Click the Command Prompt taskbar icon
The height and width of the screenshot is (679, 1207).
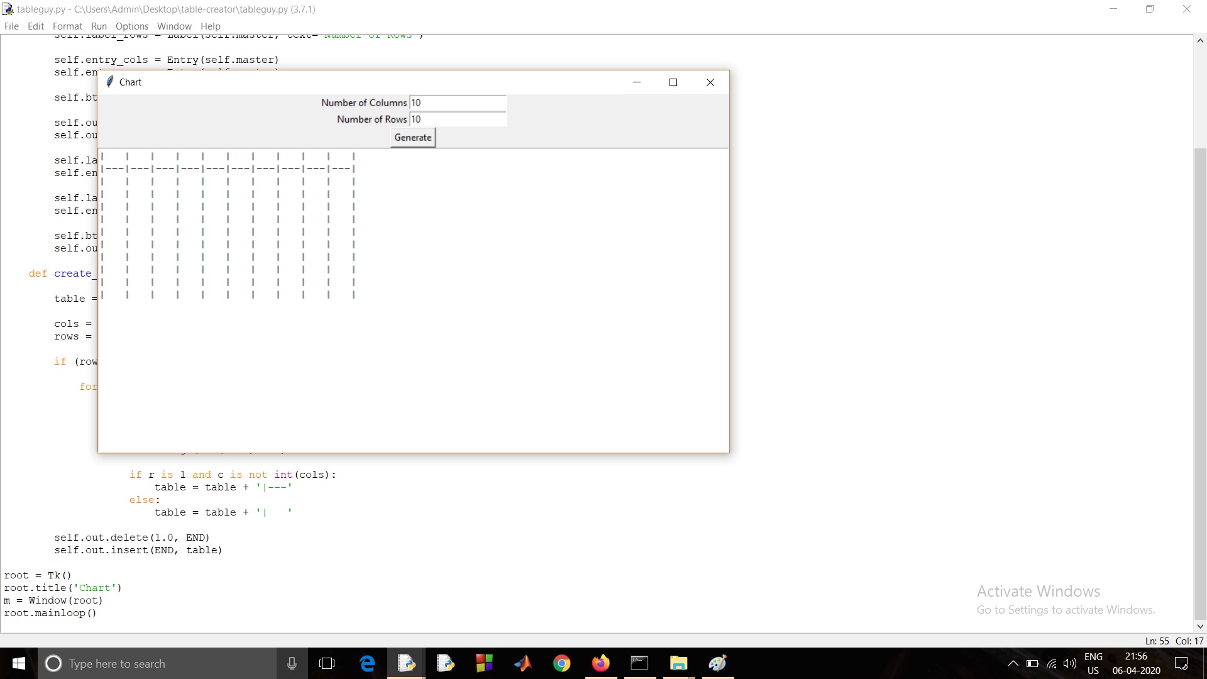[x=639, y=663]
